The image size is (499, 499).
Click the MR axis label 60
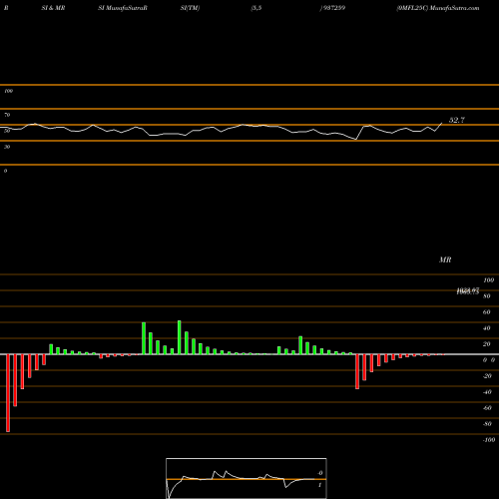(x=486, y=312)
